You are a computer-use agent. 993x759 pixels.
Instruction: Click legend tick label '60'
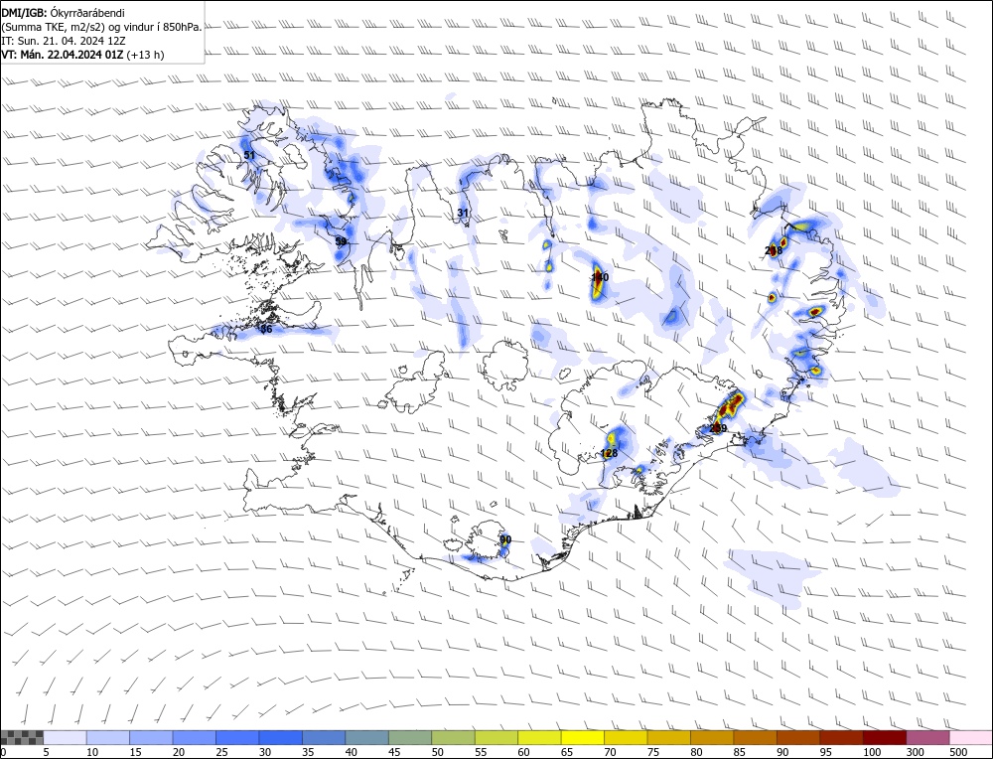[523, 752]
